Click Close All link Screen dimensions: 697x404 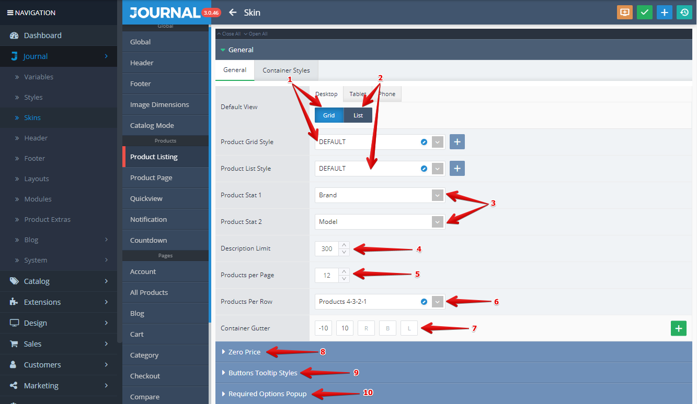click(229, 34)
